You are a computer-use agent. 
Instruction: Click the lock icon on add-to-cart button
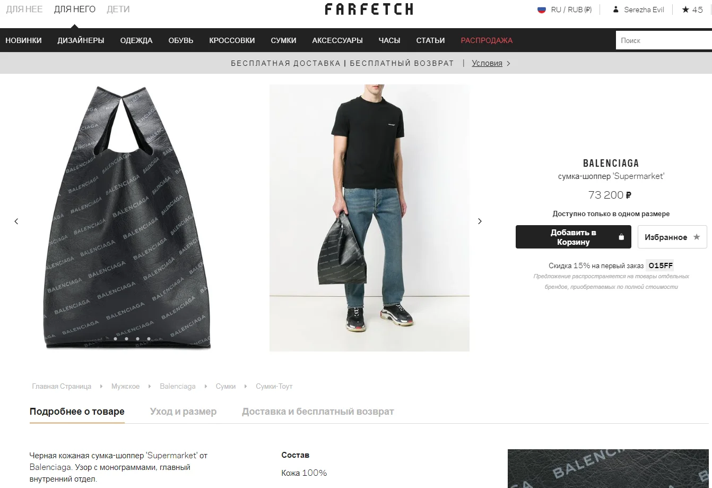(x=621, y=237)
